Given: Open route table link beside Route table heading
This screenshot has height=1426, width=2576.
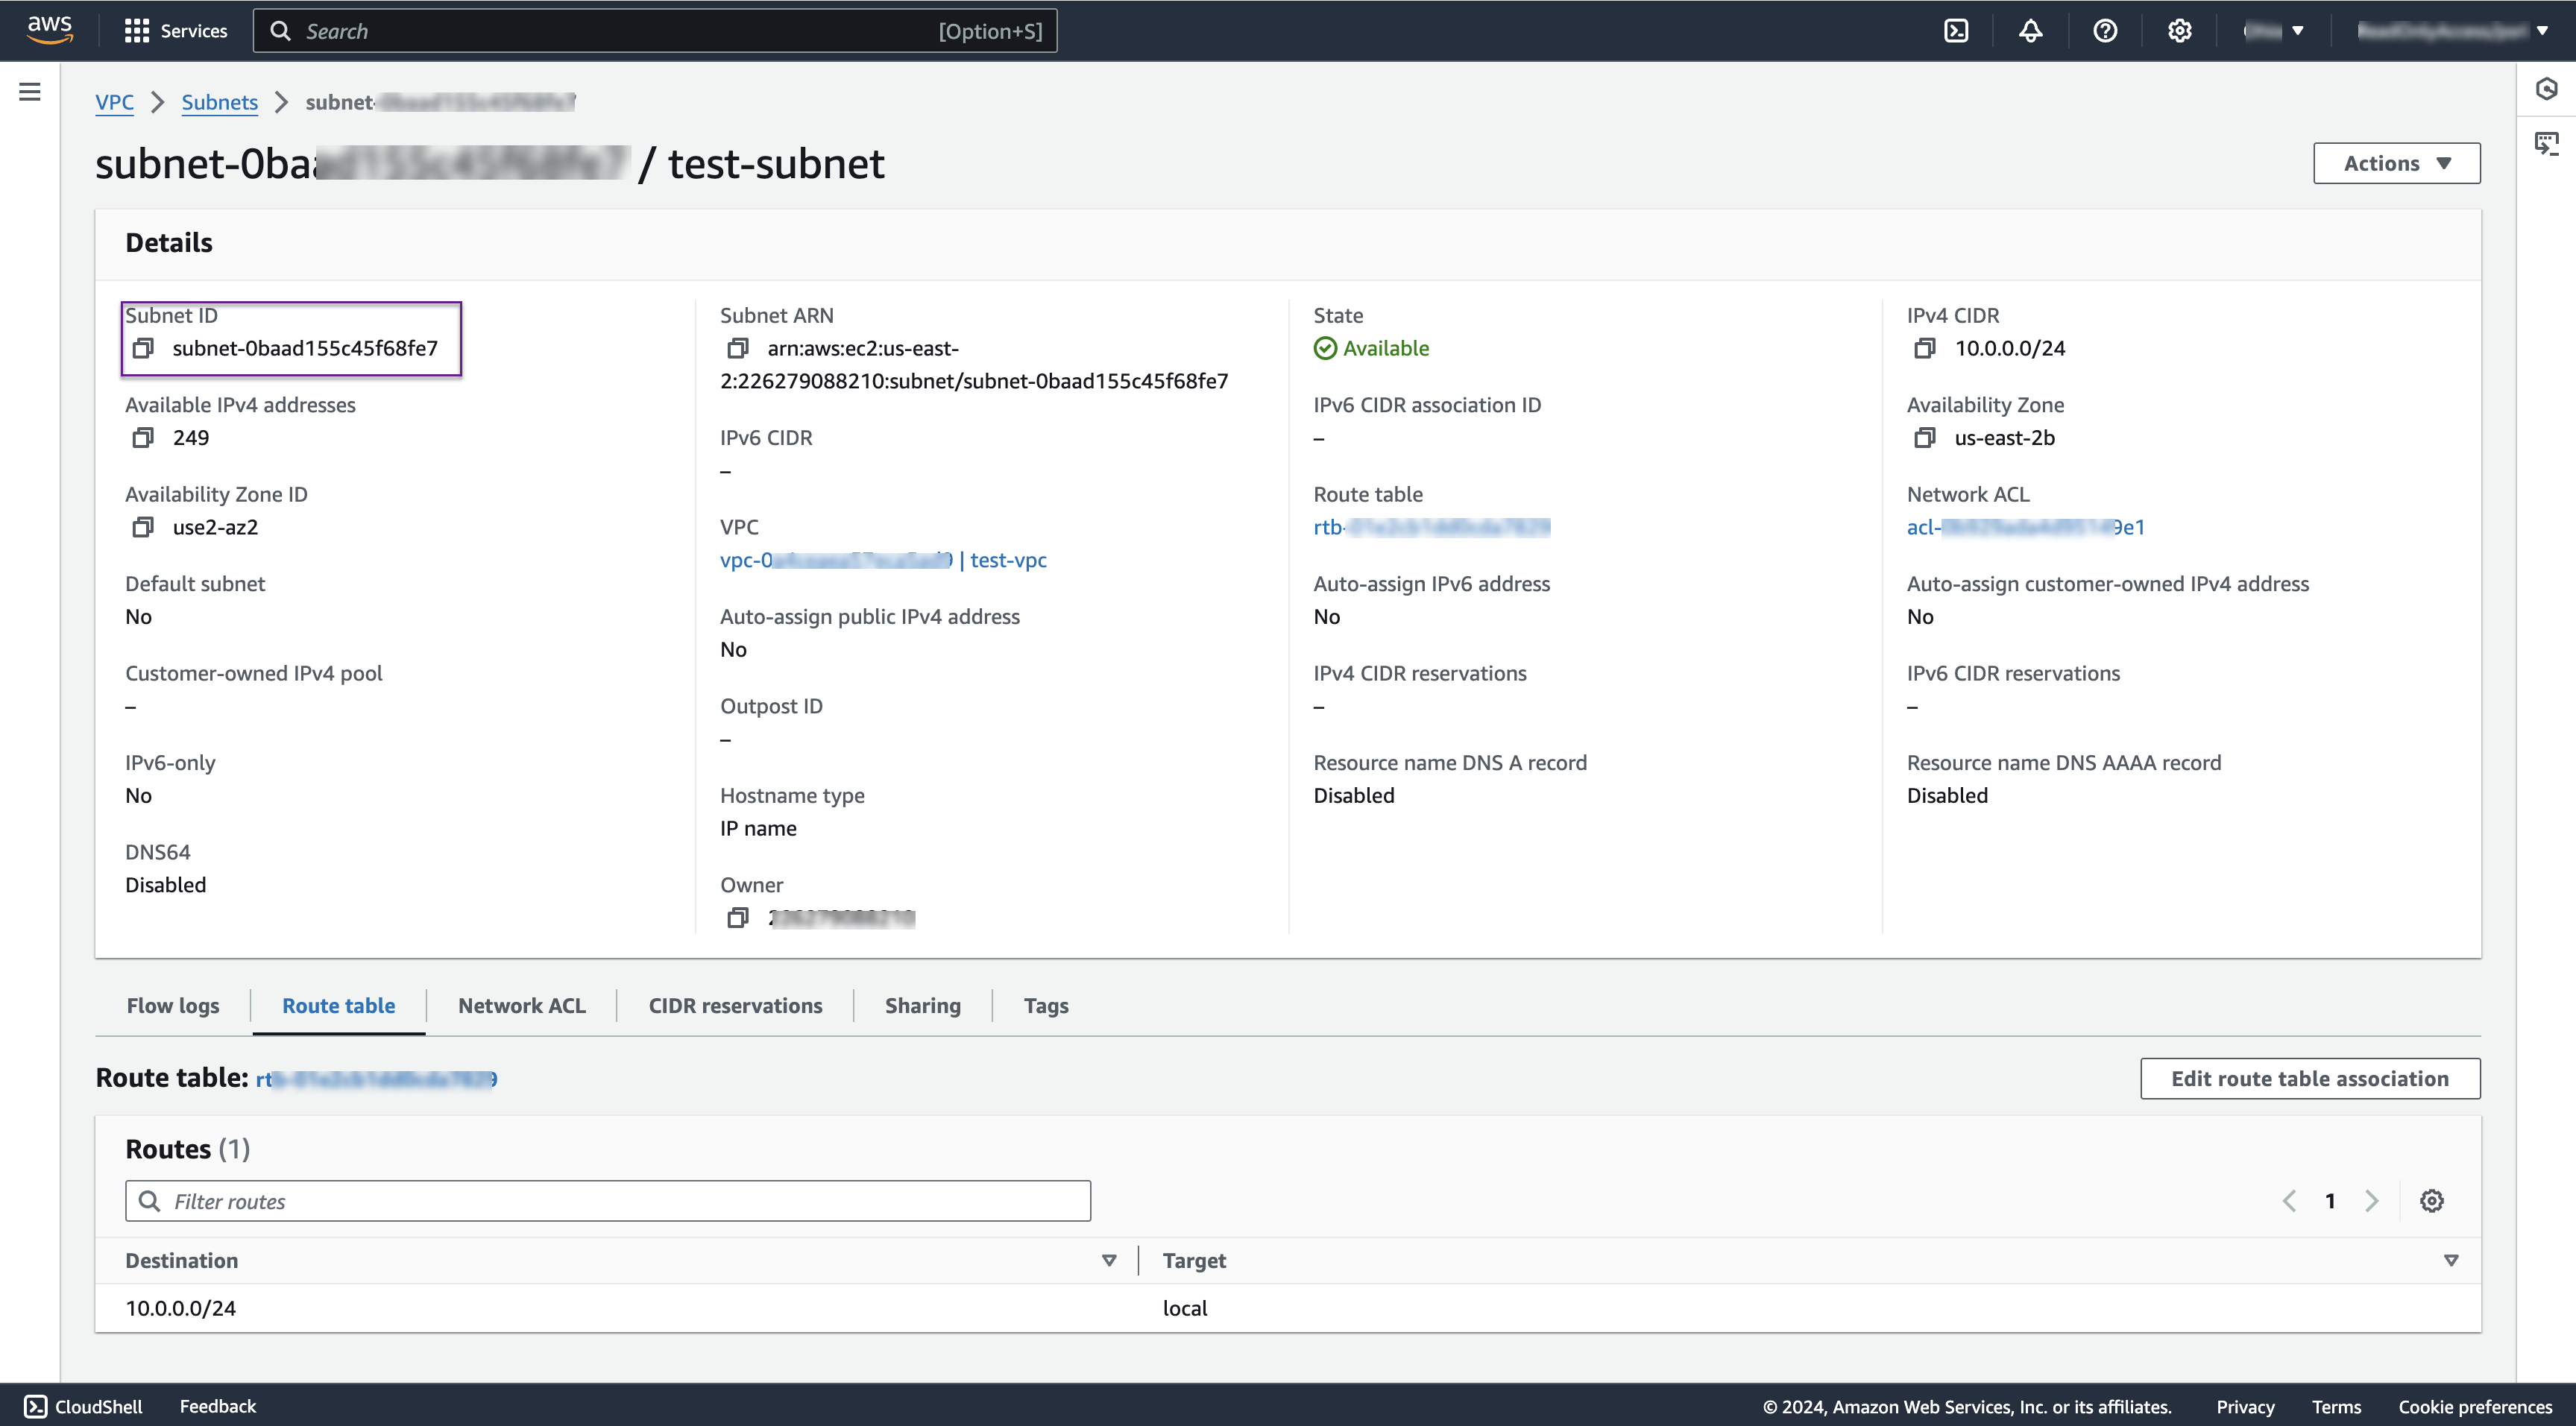Looking at the screenshot, I should pyautogui.click(x=377, y=1079).
